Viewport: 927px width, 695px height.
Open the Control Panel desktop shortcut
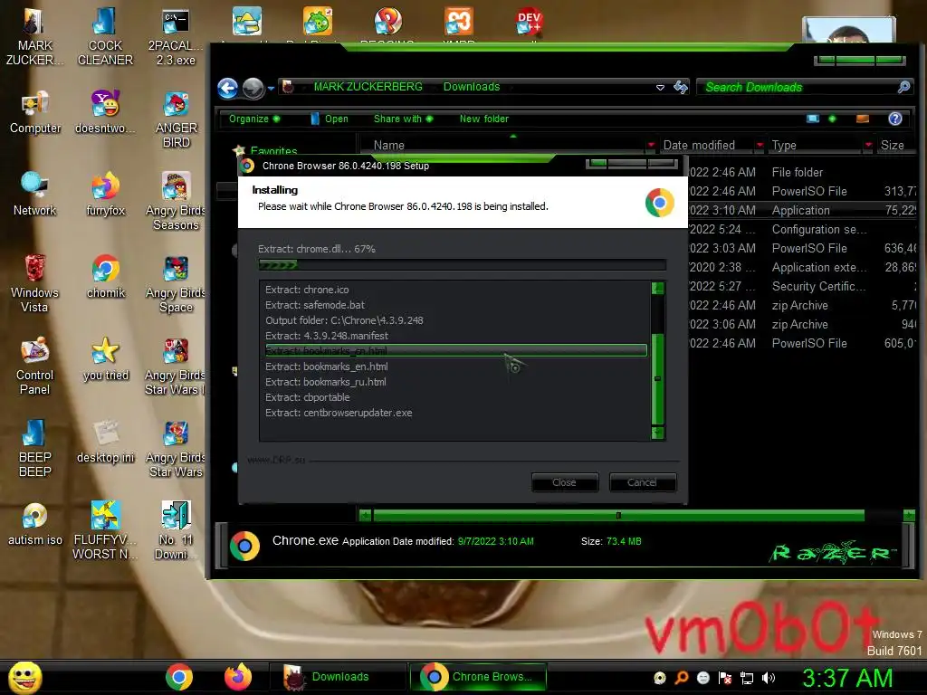(35, 366)
